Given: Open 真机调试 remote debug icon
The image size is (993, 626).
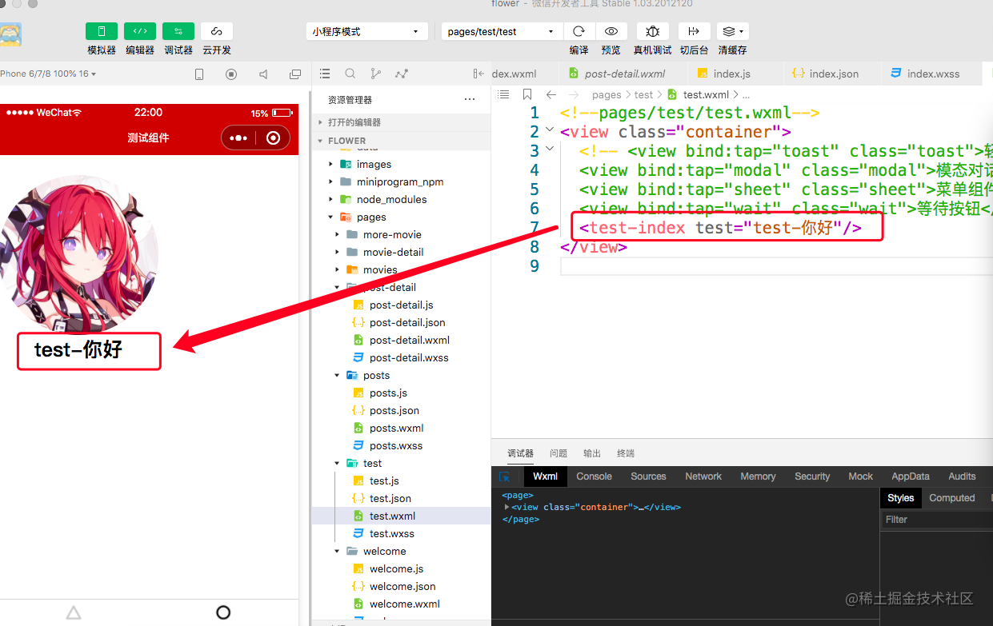Looking at the screenshot, I should [x=653, y=31].
